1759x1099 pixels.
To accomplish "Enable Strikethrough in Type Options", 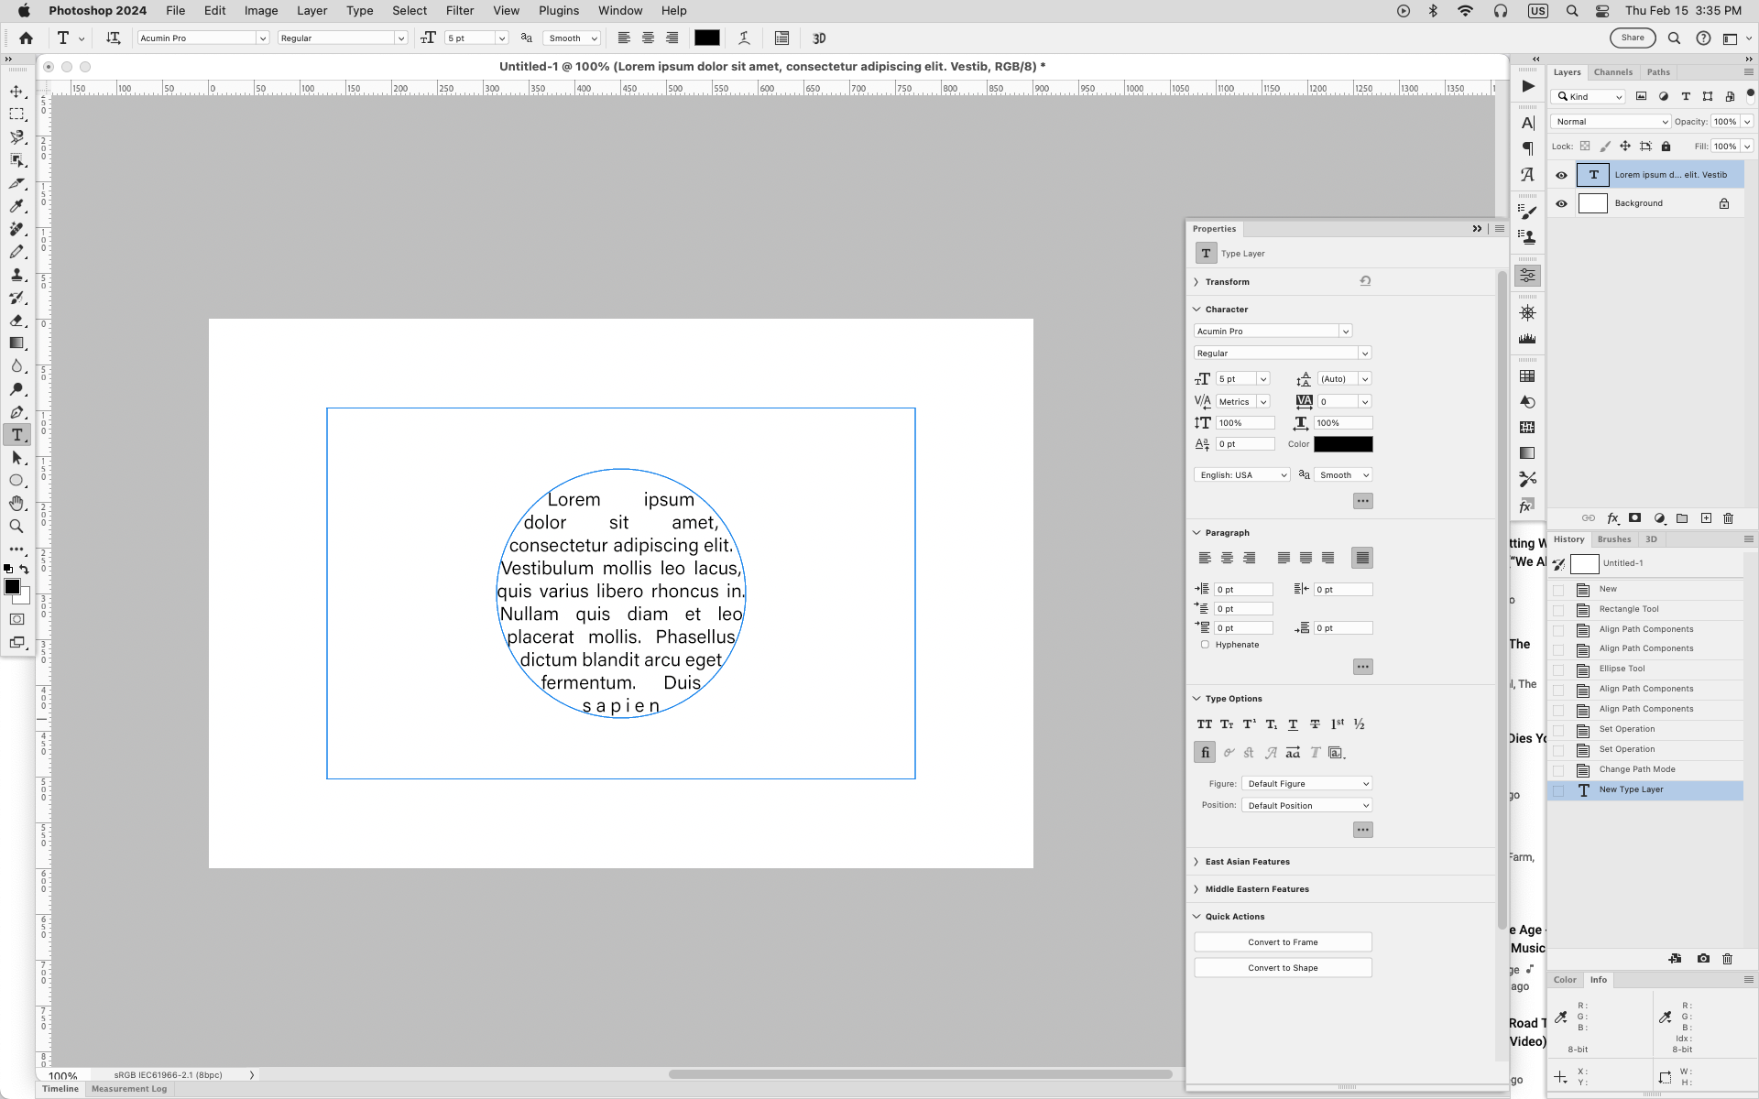I will point(1315,724).
